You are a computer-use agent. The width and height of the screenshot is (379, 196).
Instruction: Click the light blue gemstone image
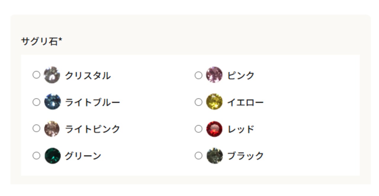pyautogui.click(x=52, y=102)
